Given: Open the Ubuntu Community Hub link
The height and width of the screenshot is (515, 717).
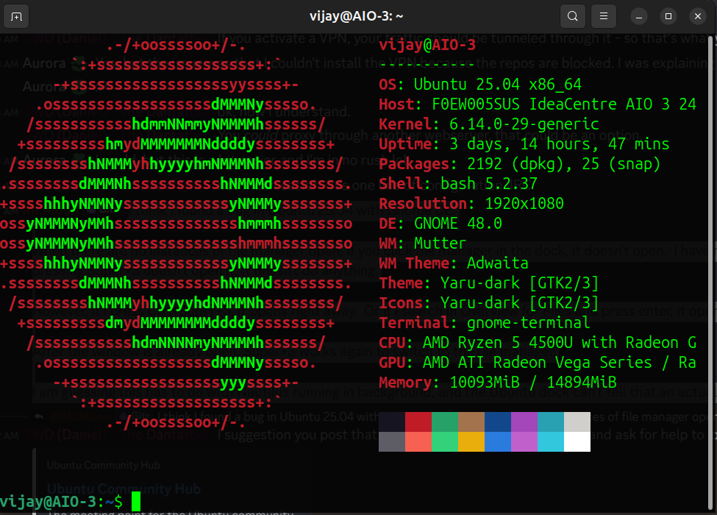Looking at the screenshot, I should click(123, 489).
